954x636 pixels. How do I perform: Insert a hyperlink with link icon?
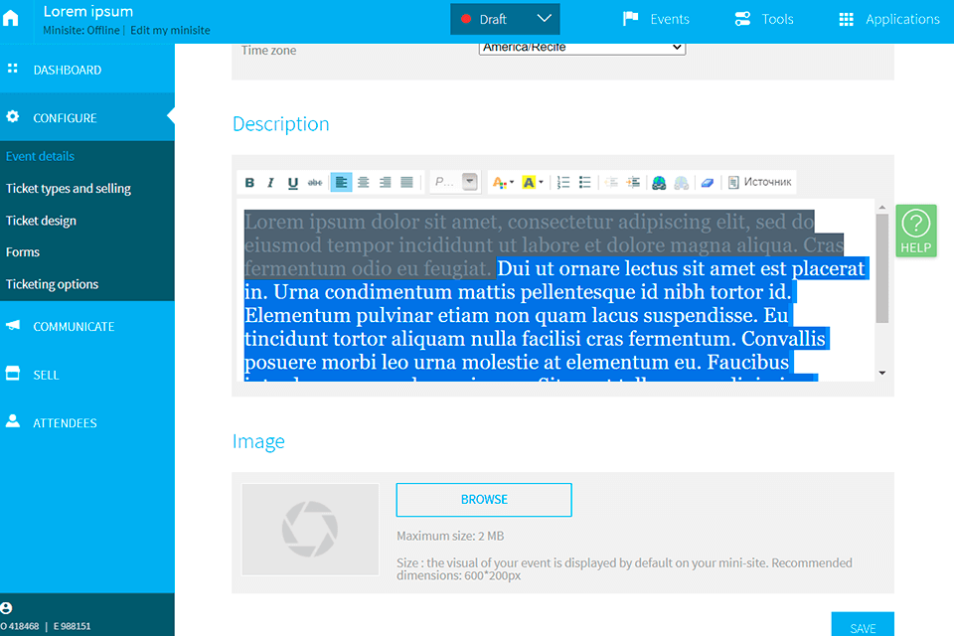(659, 182)
